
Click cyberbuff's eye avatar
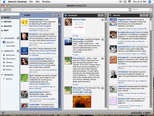pos(113,89)
